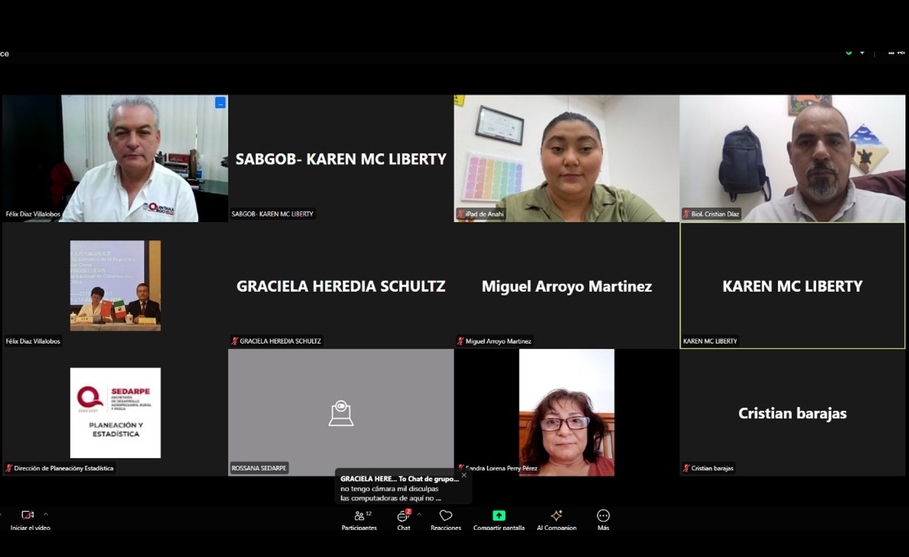Open the view layout button top right
The height and width of the screenshot is (557, 909).
895,52
